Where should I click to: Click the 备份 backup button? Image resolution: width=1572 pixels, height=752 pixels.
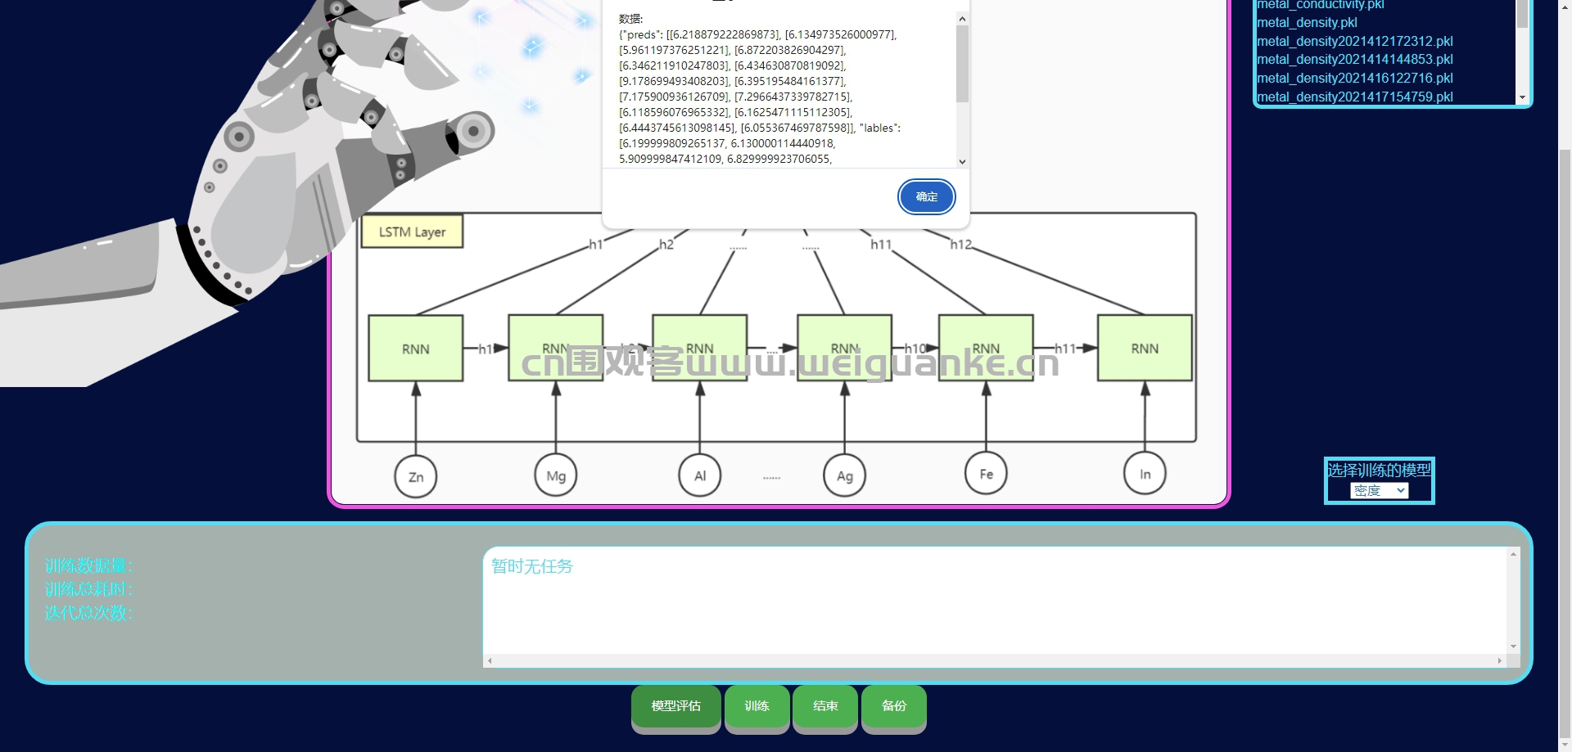[x=894, y=706]
